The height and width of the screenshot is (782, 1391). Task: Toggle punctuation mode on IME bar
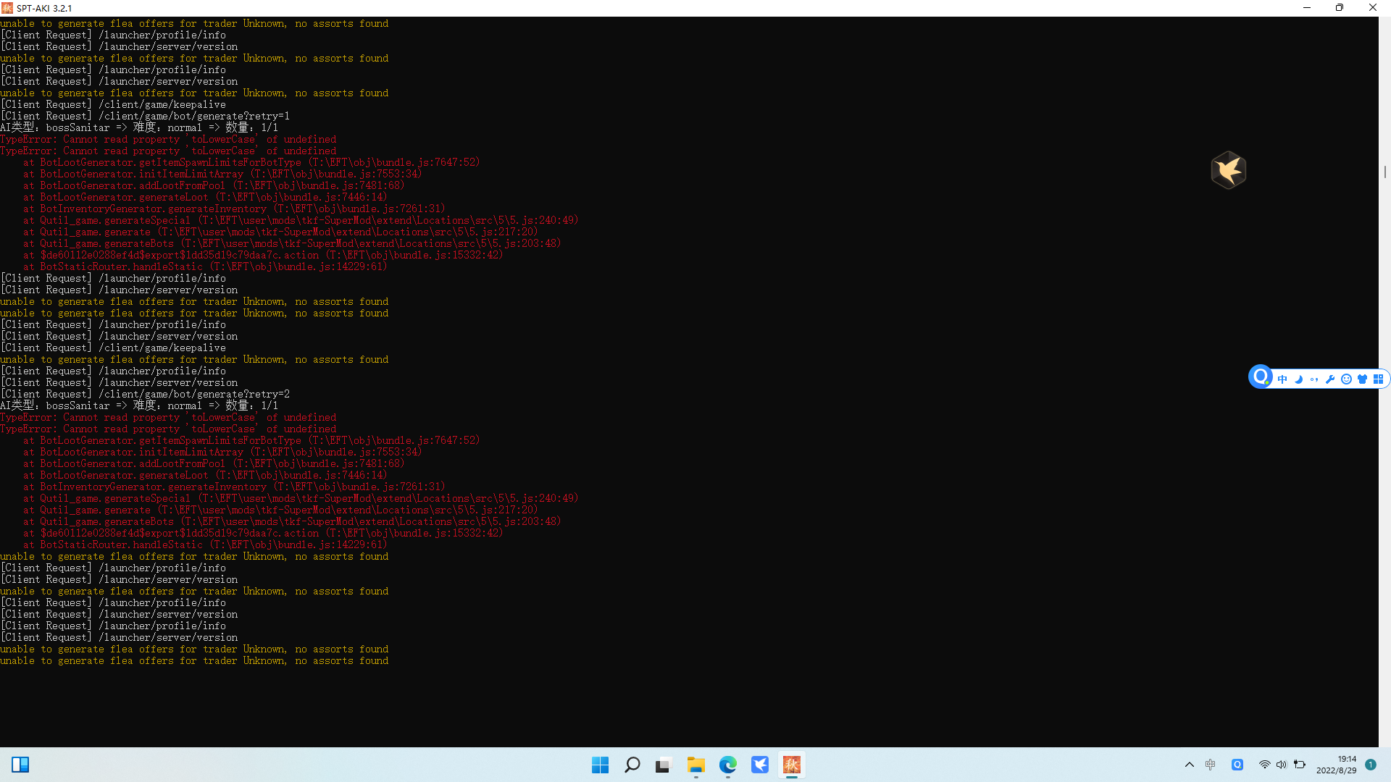tap(1314, 379)
